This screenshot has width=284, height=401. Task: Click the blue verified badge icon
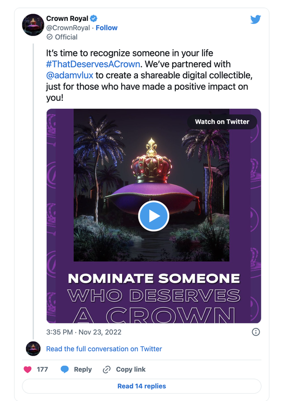tap(93, 18)
